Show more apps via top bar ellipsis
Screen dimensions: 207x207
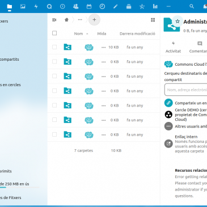pyautogui.click(x=168, y=7)
